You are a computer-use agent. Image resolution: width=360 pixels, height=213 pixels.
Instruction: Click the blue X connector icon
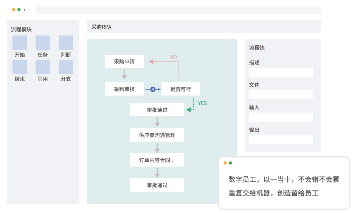pyautogui.click(x=153, y=90)
